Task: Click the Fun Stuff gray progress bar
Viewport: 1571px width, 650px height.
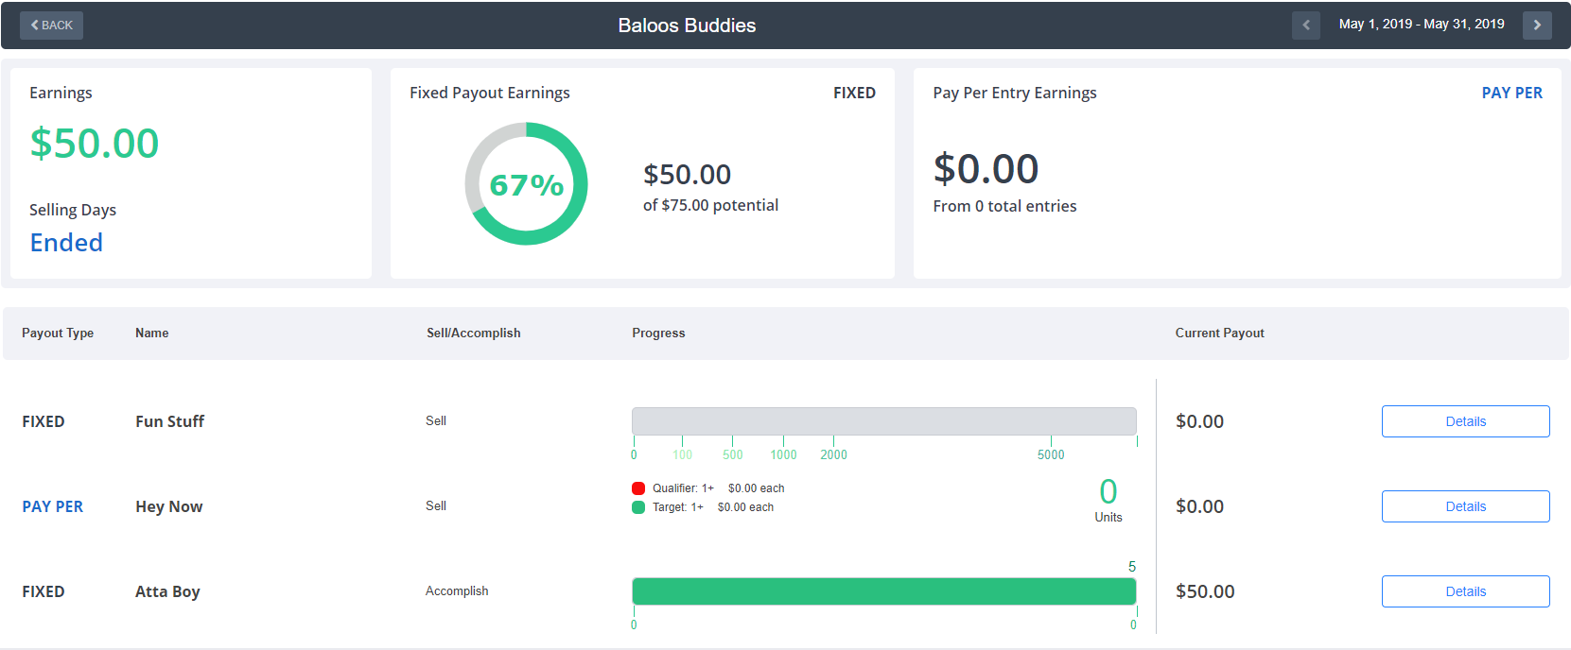Action: (883, 421)
